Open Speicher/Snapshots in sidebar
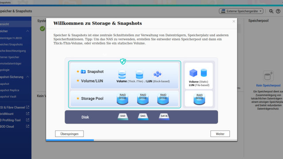The width and height of the screenshot is (283, 159). tap(11, 44)
